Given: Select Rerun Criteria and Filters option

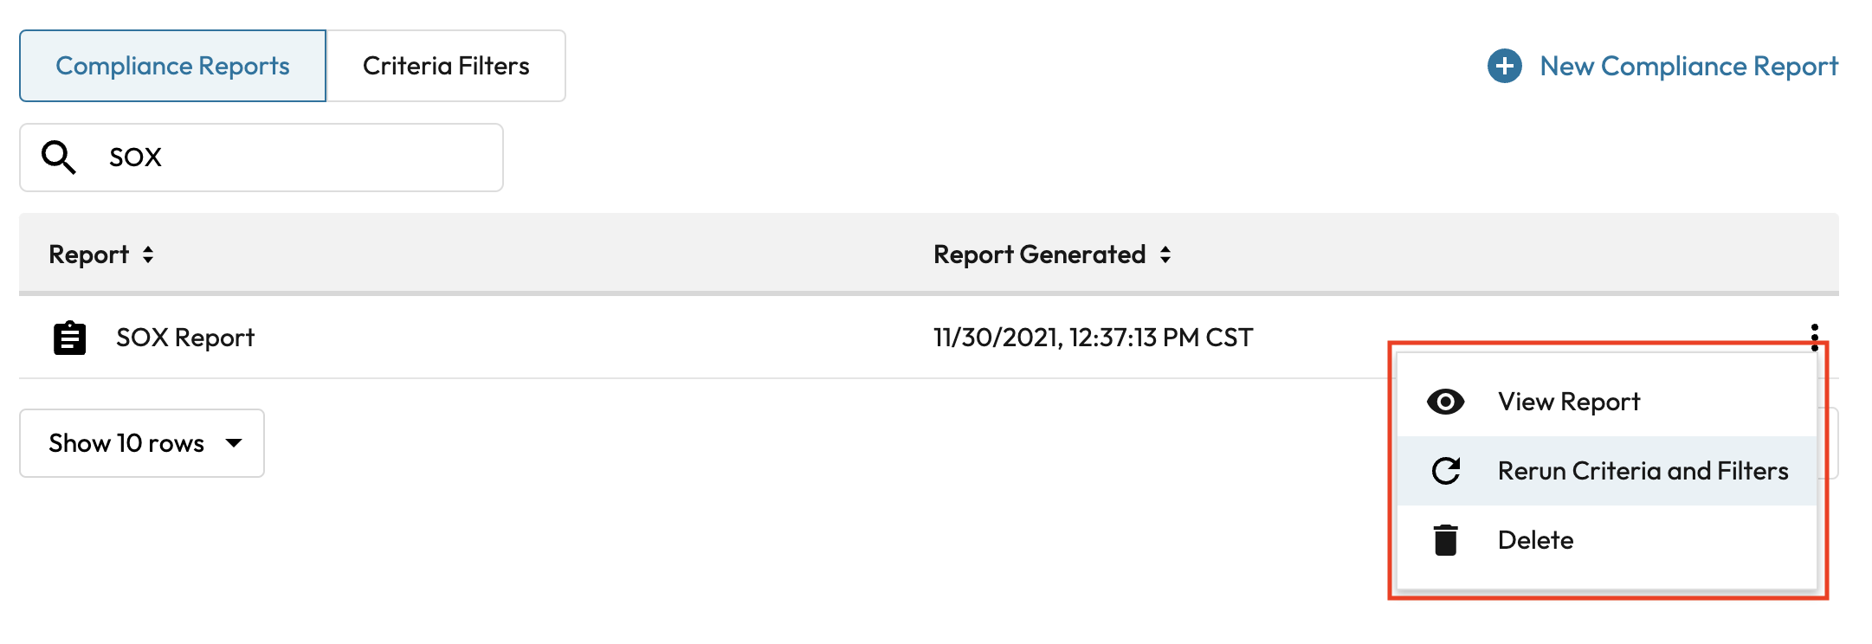Looking at the screenshot, I should pos(1643,471).
